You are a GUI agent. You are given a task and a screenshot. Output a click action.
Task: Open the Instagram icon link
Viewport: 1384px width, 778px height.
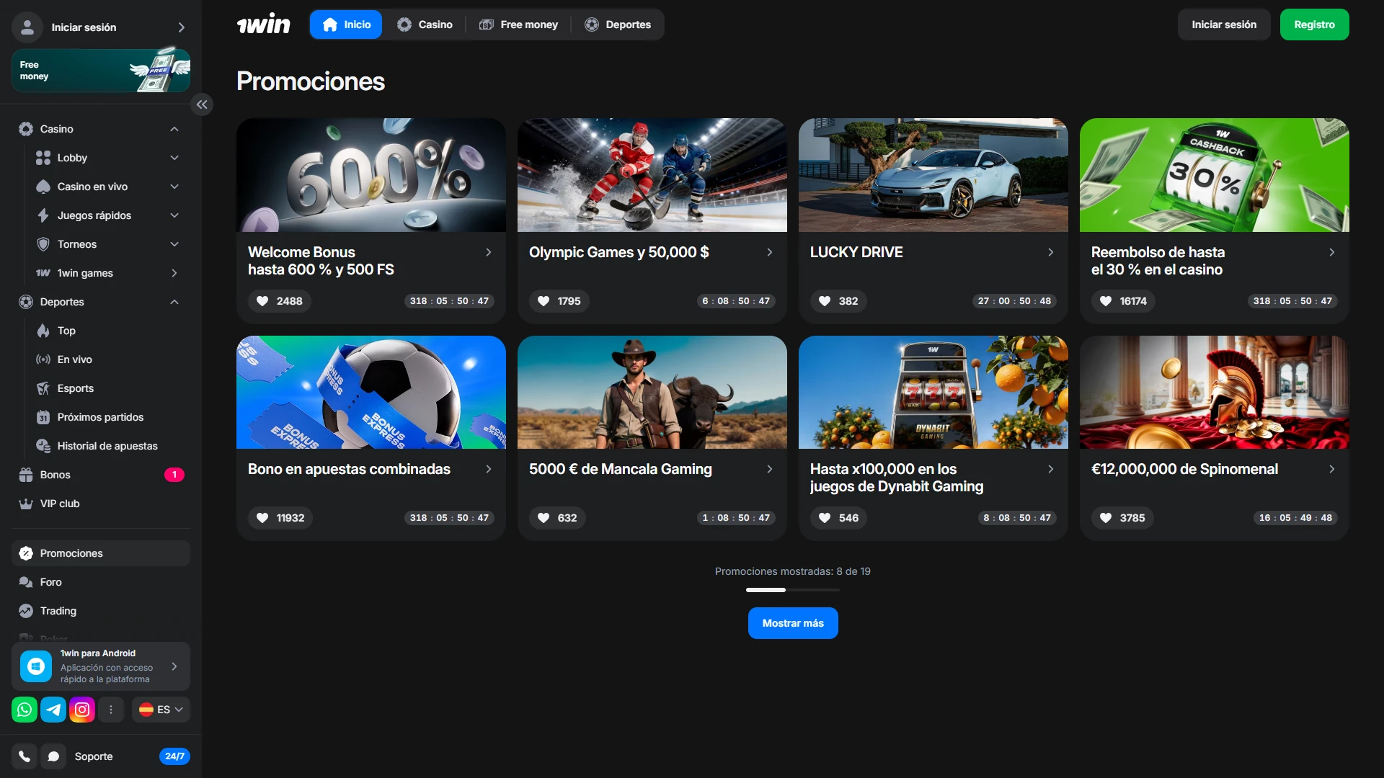tap(82, 710)
